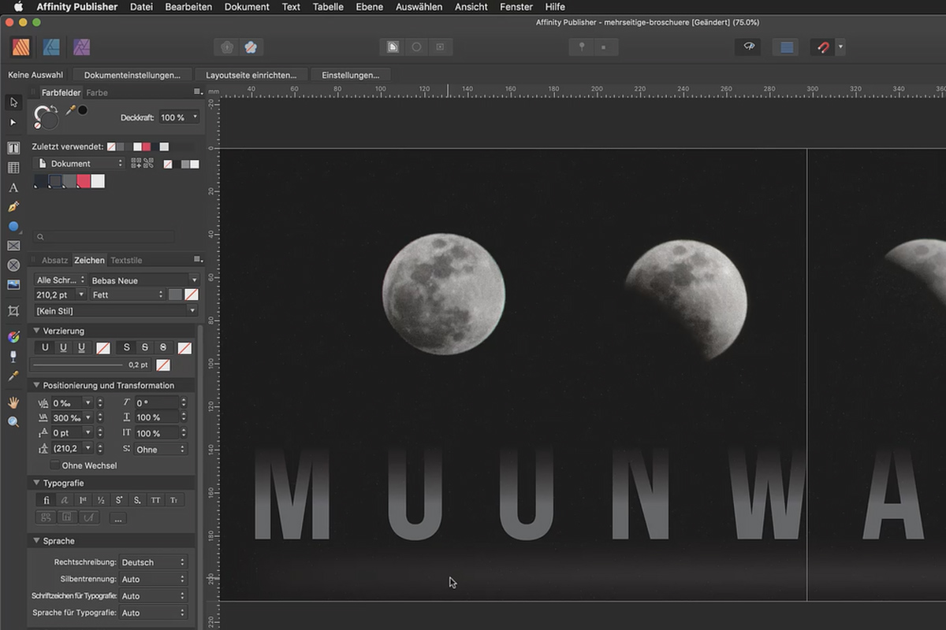Select the hand View tool
Viewport: 946px width, 630px height.
13,402
